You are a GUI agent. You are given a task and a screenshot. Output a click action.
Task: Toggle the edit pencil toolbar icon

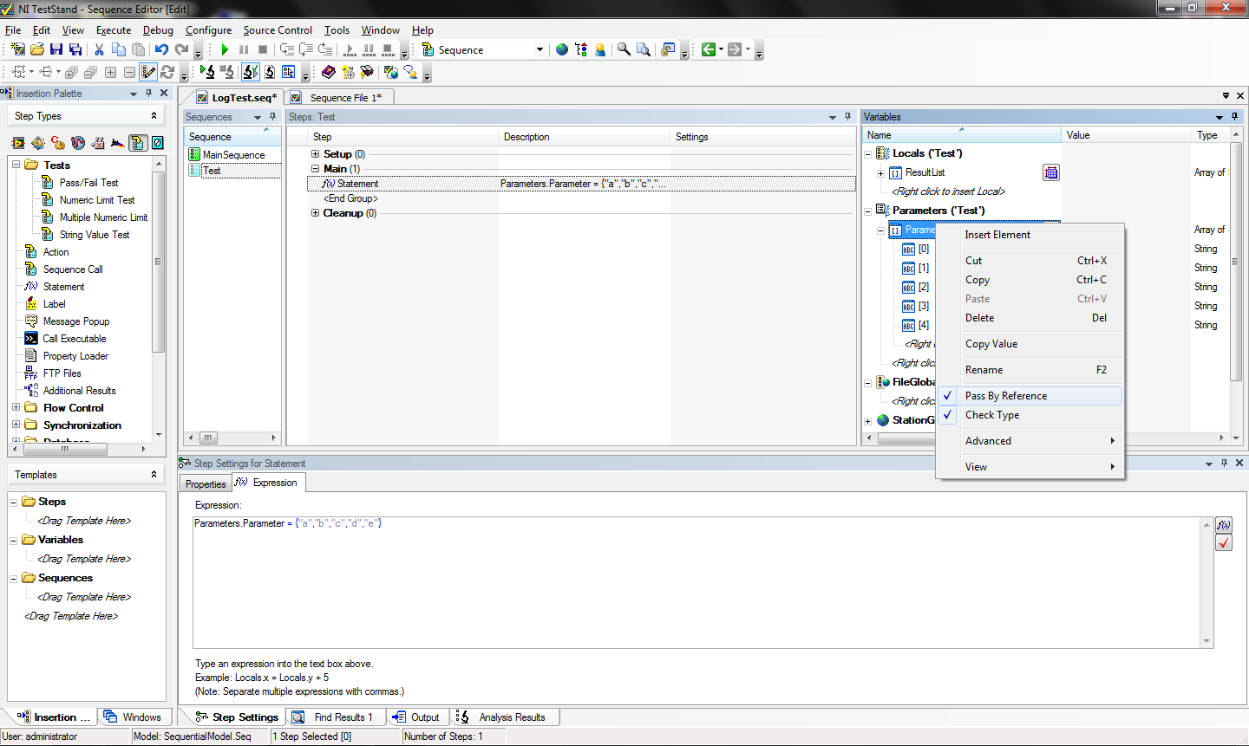tap(148, 72)
